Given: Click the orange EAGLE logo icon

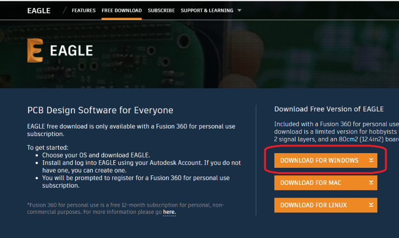Looking at the screenshot, I should [x=35, y=50].
